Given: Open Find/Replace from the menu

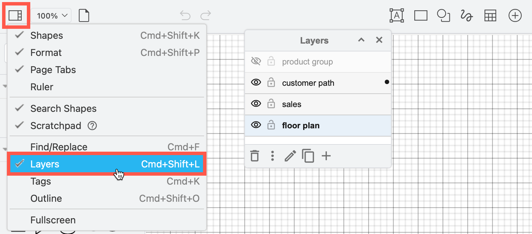Looking at the screenshot, I should coord(58,147).
